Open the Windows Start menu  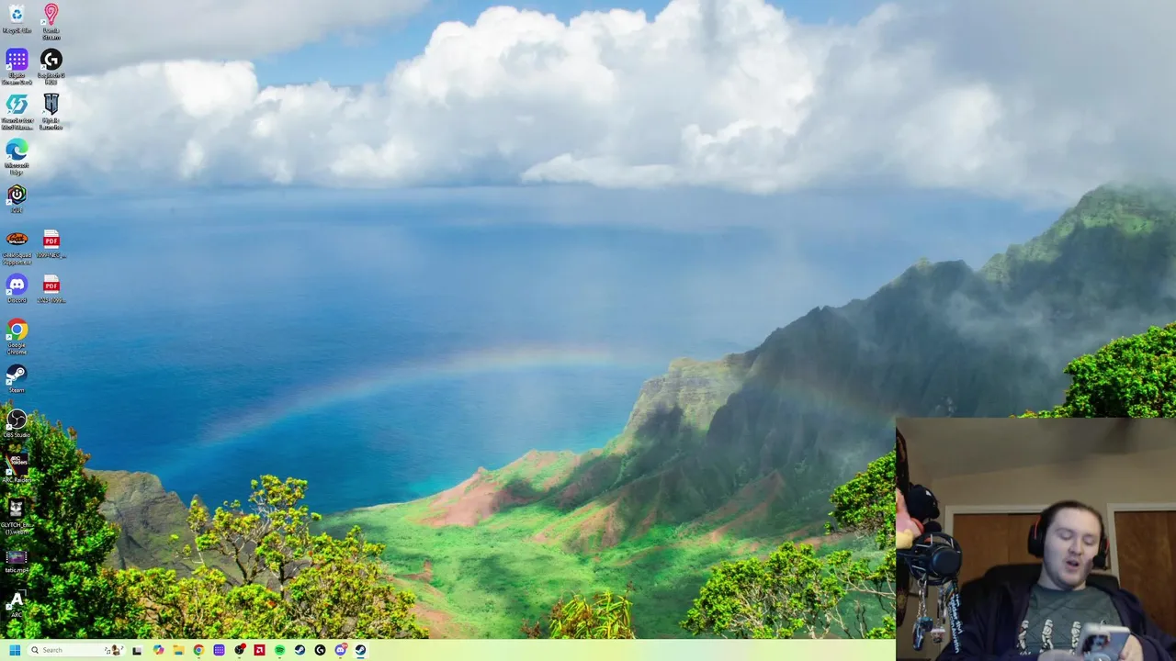click(x=15, y=650)
